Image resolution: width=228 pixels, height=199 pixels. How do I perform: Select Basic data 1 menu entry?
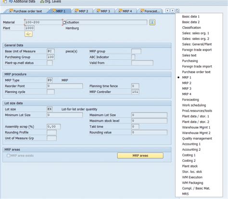[x=190, y=16]
